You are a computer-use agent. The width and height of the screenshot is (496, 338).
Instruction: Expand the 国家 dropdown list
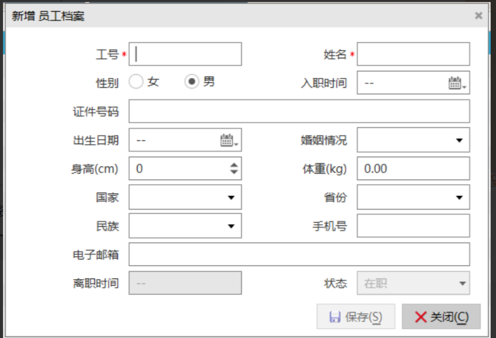tap(231, 197)
